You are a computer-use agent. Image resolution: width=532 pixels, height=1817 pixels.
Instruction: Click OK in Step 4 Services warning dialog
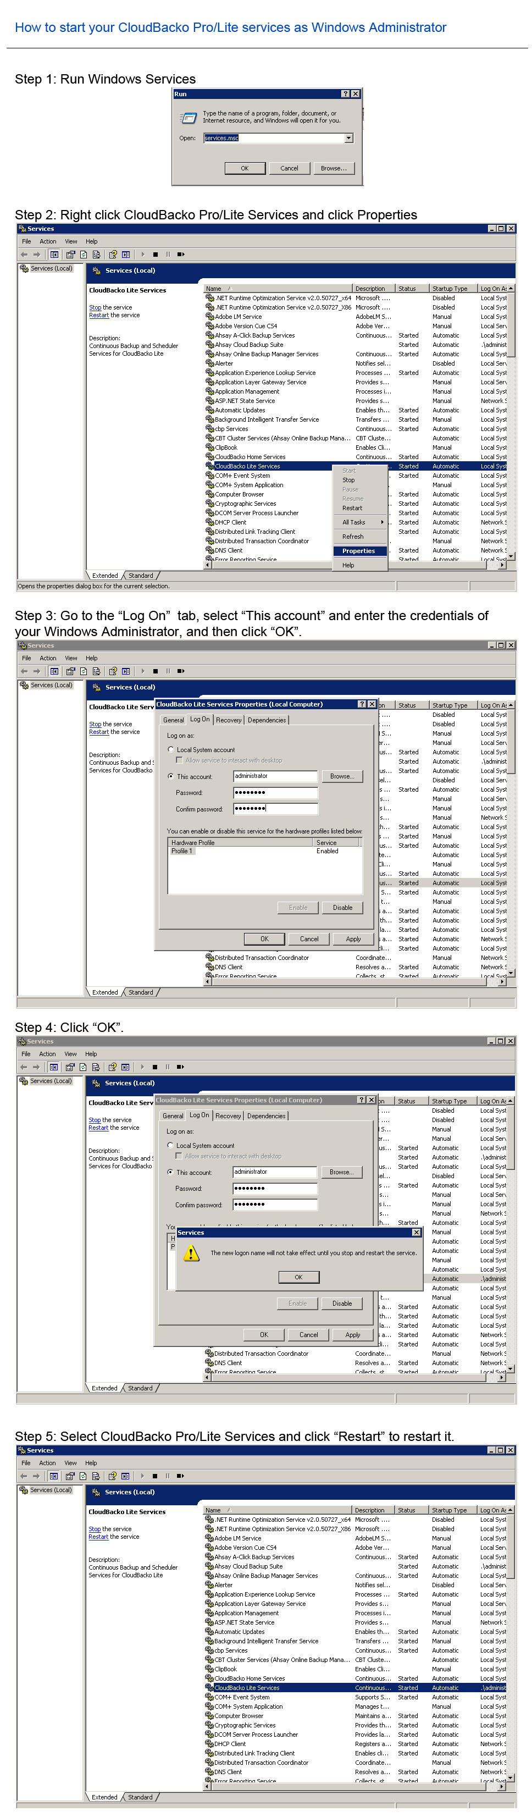pos(298,1278)
